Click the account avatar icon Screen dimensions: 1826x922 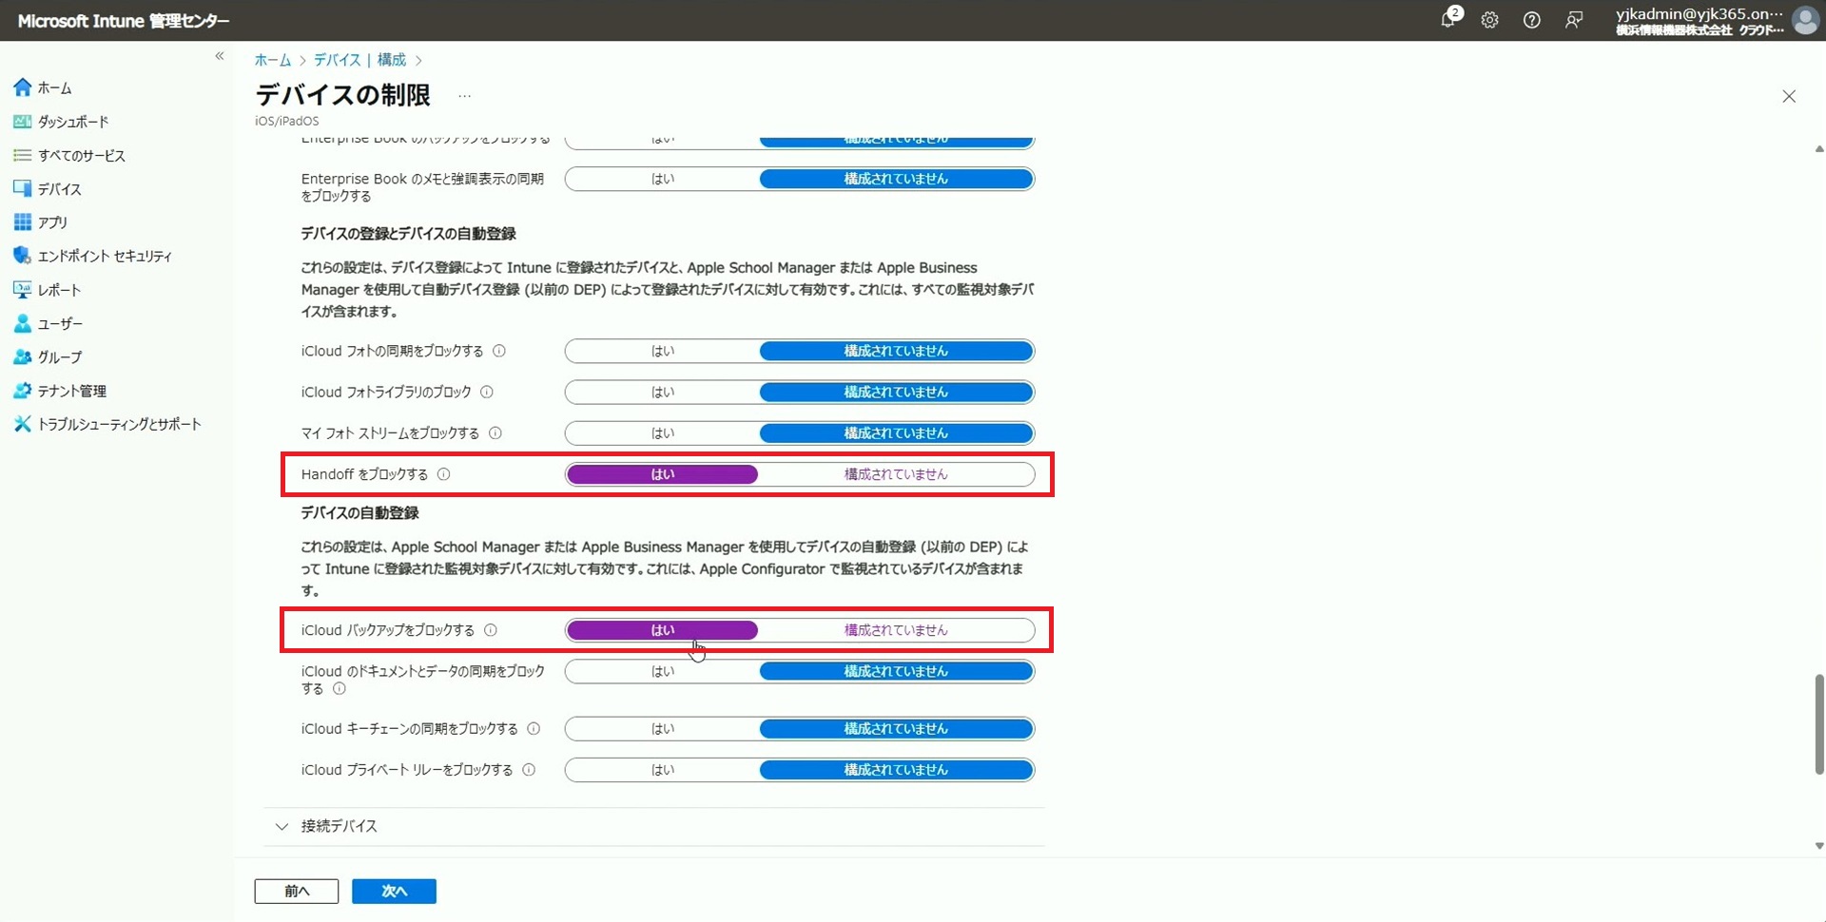click(x=1804, y=20)
